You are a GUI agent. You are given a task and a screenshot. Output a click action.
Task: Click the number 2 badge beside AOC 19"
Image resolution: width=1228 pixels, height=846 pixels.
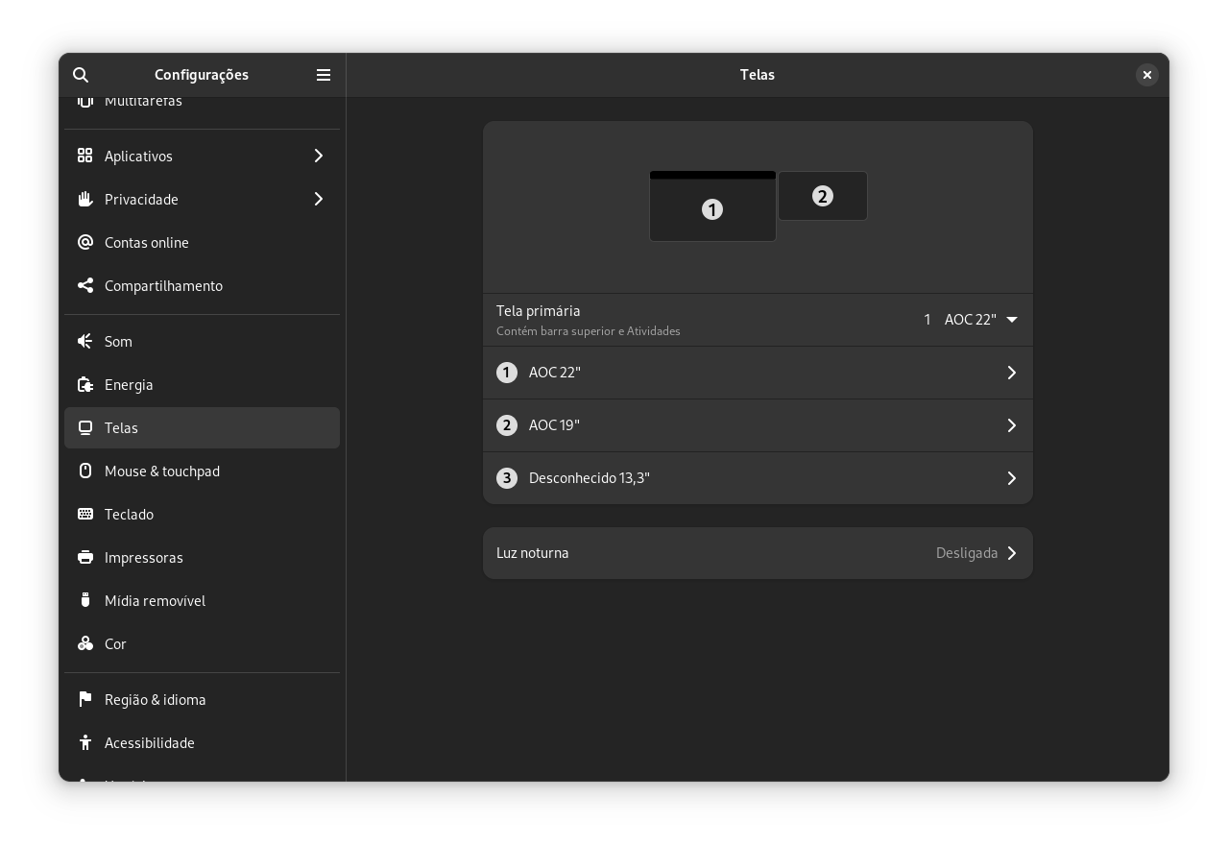507,425
